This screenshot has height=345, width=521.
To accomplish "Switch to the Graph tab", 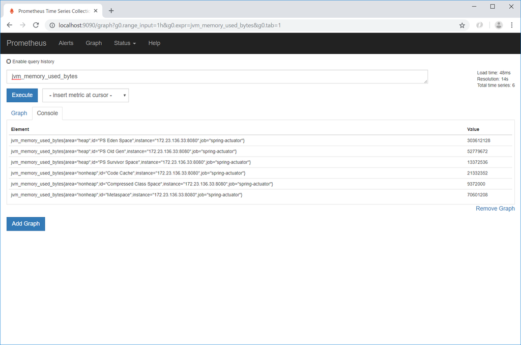I will (19, 113).
